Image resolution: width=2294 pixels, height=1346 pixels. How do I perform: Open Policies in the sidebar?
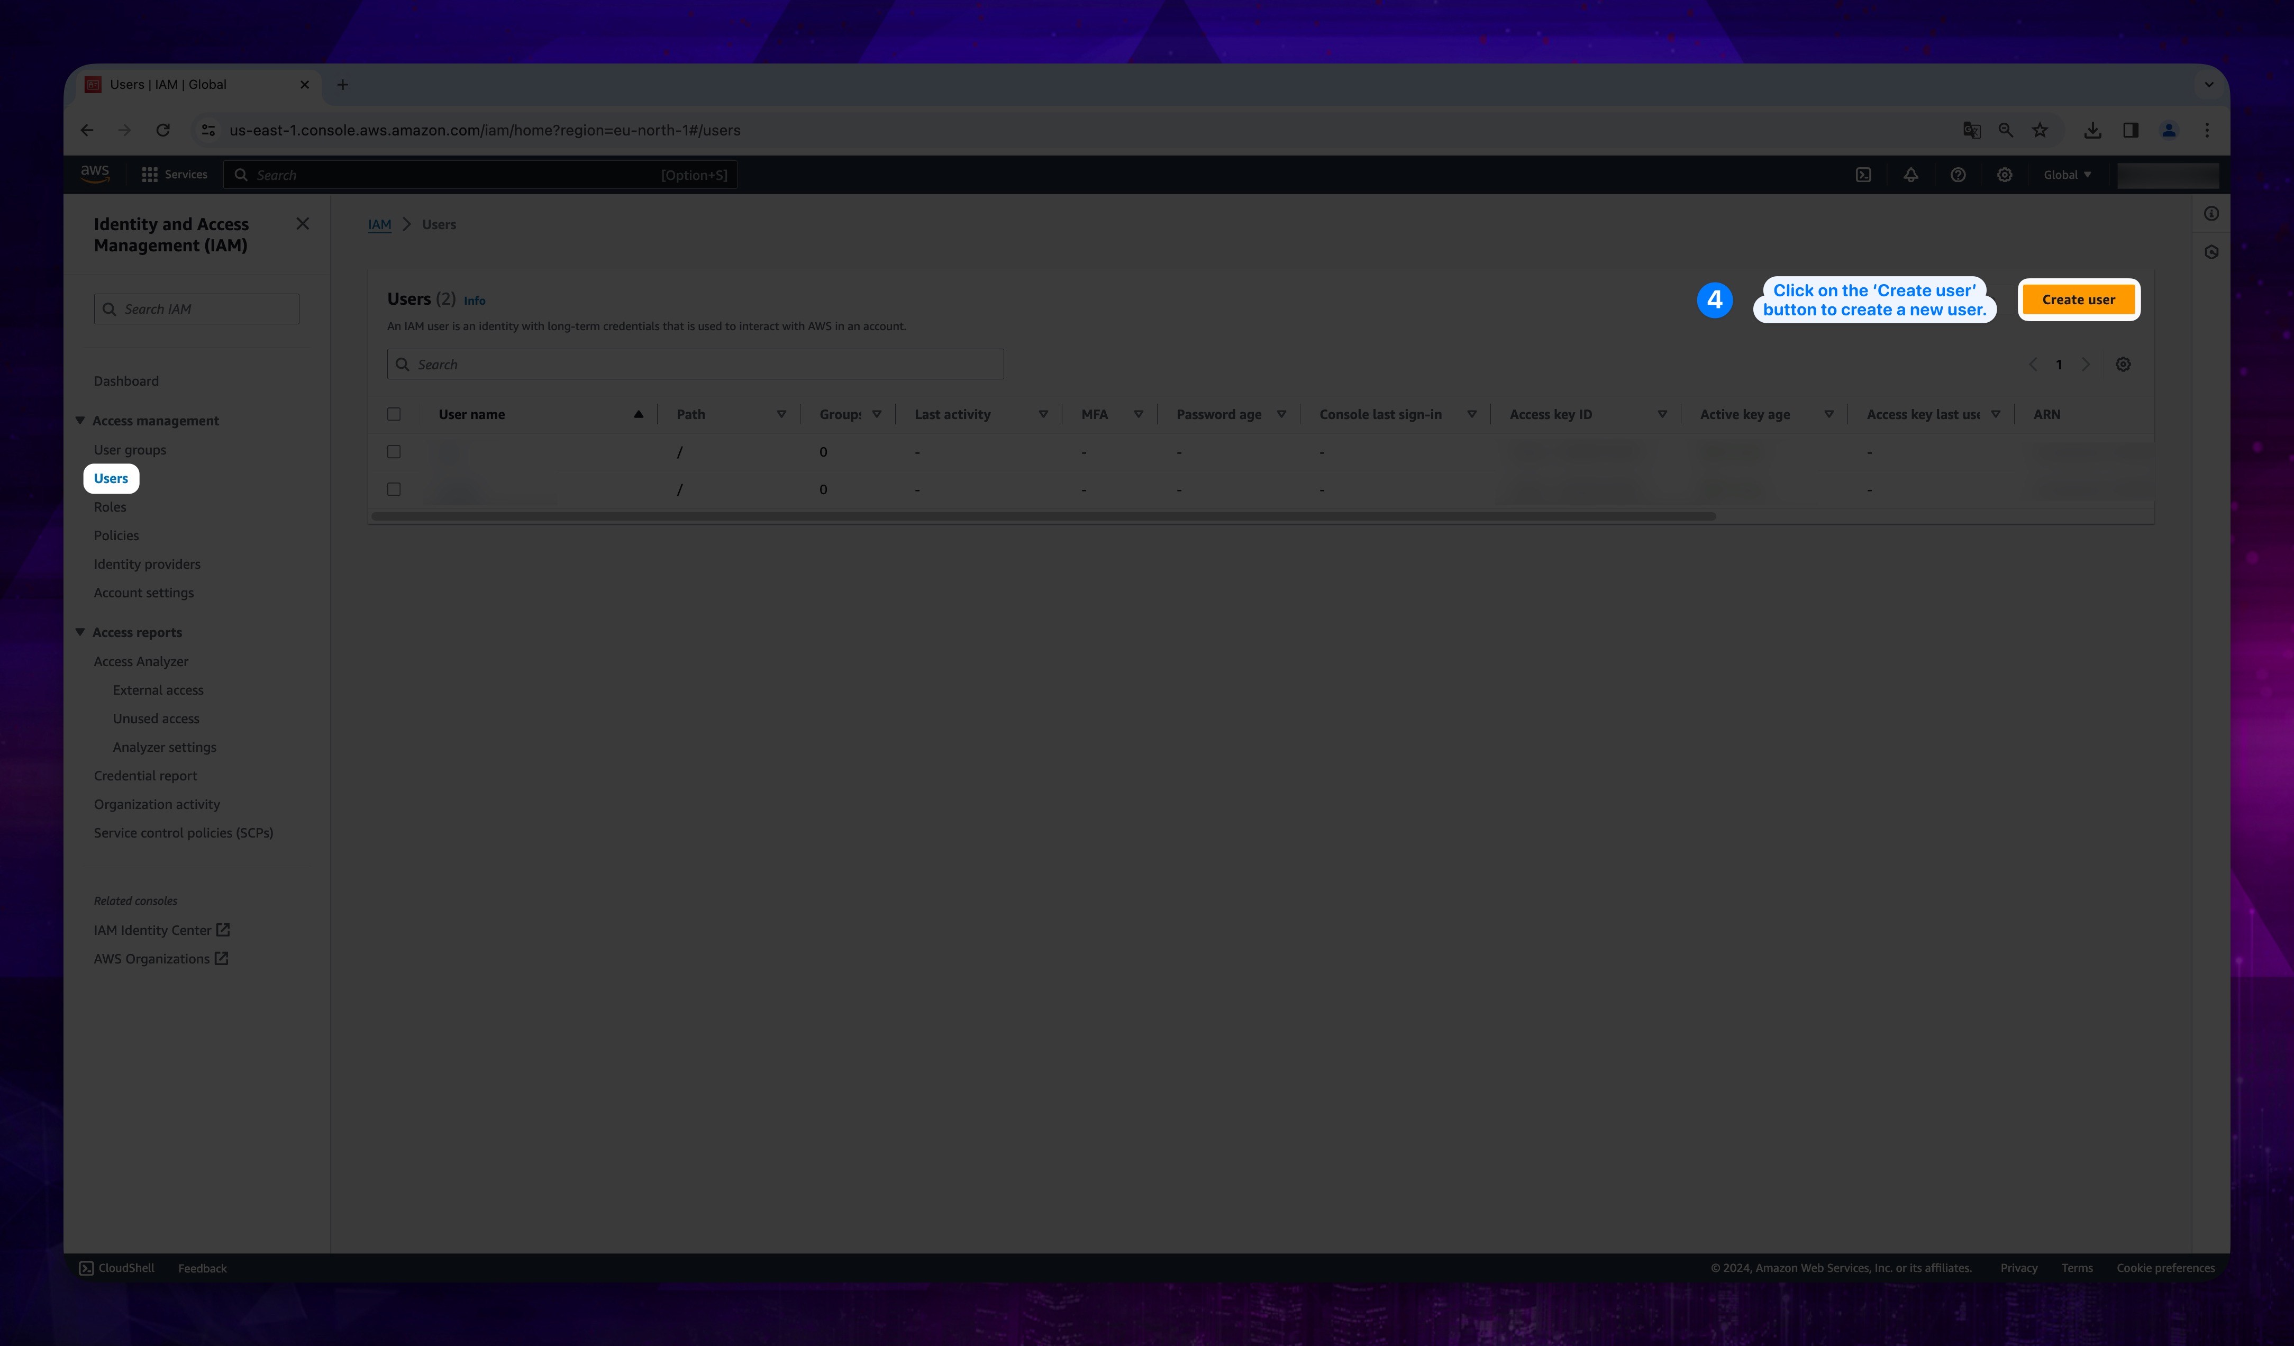(x=116, y=535)
